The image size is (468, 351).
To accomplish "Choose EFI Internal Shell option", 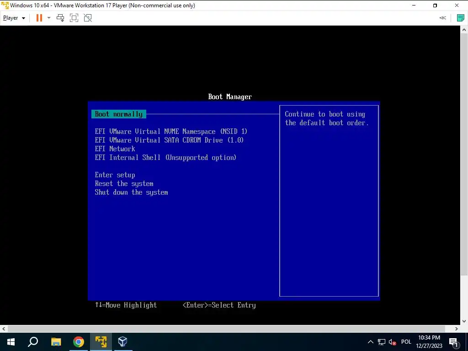I will (165, 157).
